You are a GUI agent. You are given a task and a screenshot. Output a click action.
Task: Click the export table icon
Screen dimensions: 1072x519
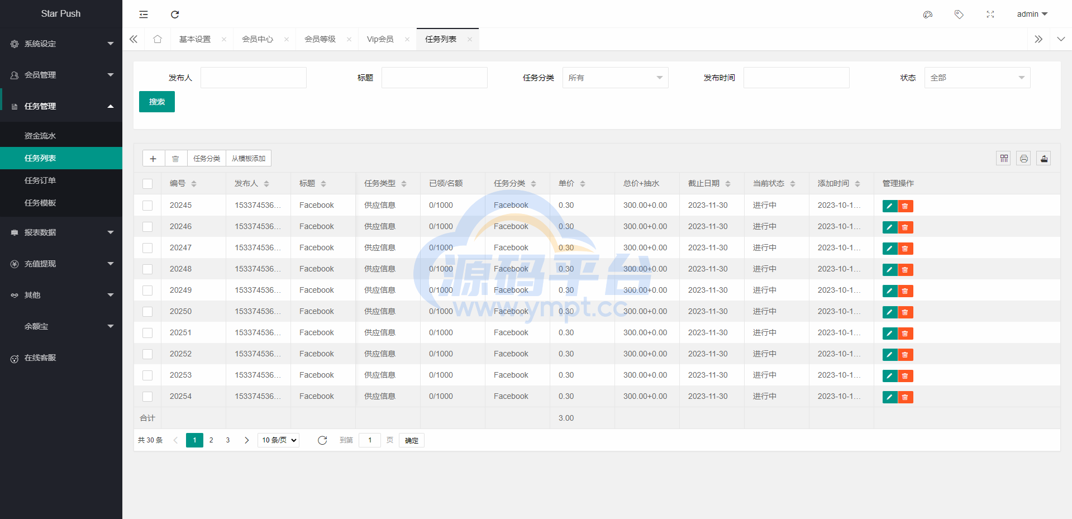click(1044, 159)
